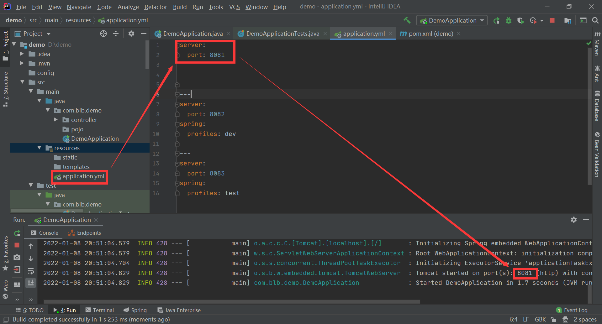
Task: Stop the running application in top toolbar
Action: click(x=552, y=20)
